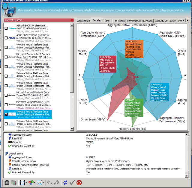Open the save icon dropdown arrow
The height and width of the screenshot is (188, 192).
26,183
